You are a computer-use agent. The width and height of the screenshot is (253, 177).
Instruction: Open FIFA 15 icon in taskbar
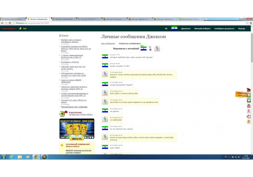[x=44, y=157]
